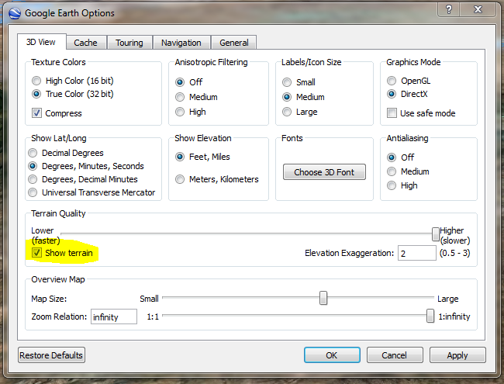Click the Apply button

pyautogui.click(x=457, y=355)
